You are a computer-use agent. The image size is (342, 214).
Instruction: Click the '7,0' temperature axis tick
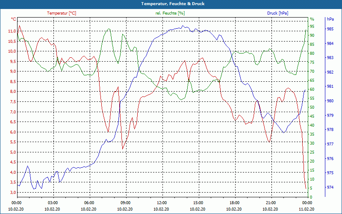point(13,112)
